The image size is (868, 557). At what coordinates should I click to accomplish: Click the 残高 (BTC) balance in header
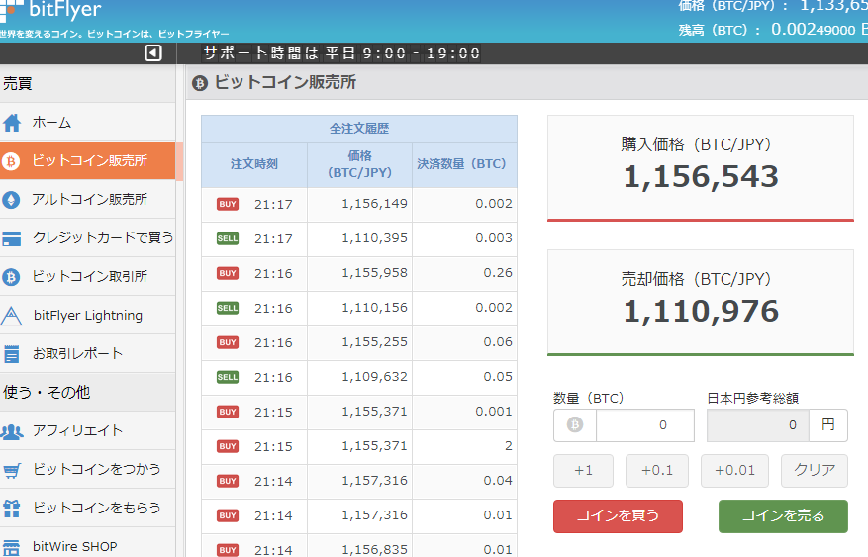(773, 30)
